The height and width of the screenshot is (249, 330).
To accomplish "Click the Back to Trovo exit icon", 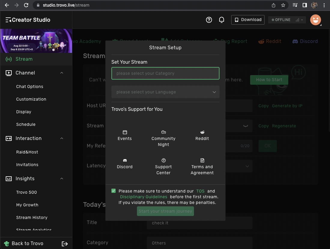I will point(65,244).
